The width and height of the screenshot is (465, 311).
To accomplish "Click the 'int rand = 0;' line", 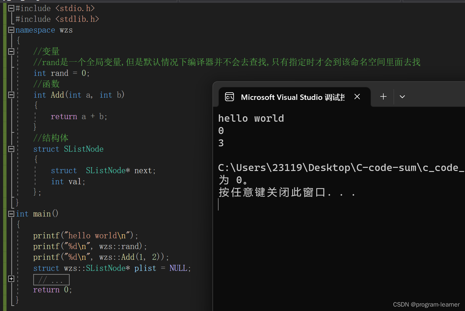I will click(62, 73).
